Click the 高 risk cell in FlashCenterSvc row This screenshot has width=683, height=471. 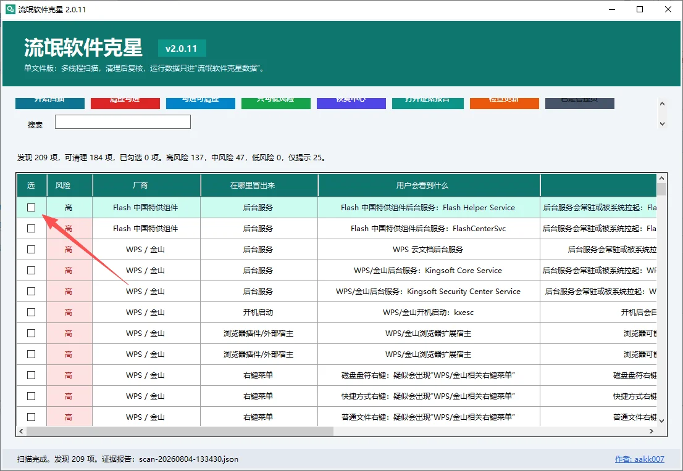(69, 228)
